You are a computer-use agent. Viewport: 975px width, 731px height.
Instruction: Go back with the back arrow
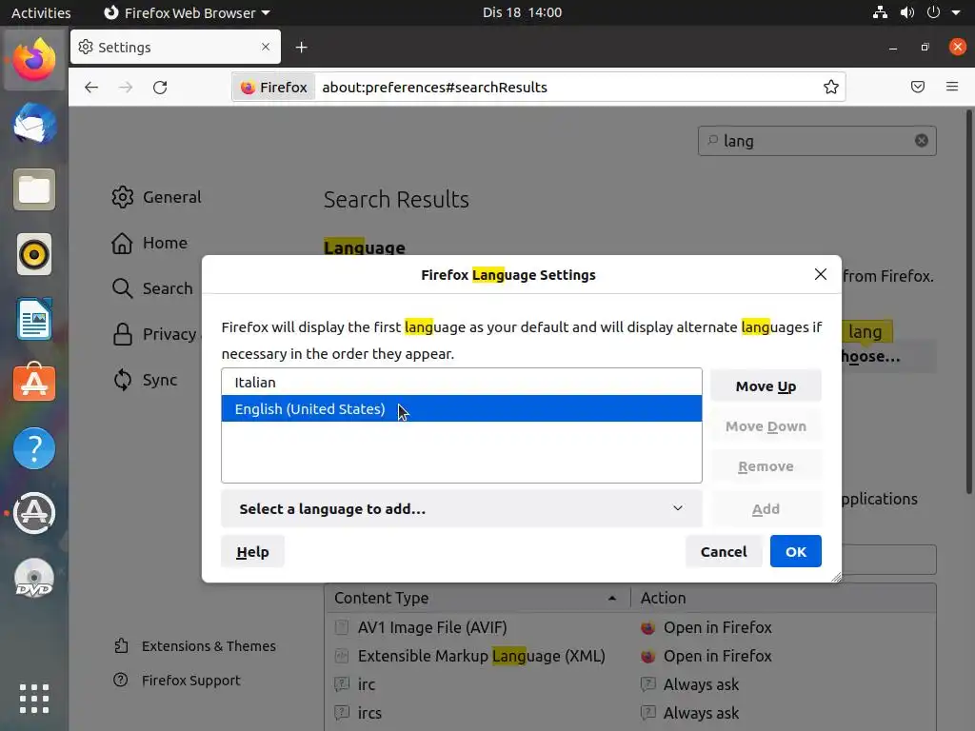(x=91, y=87)
